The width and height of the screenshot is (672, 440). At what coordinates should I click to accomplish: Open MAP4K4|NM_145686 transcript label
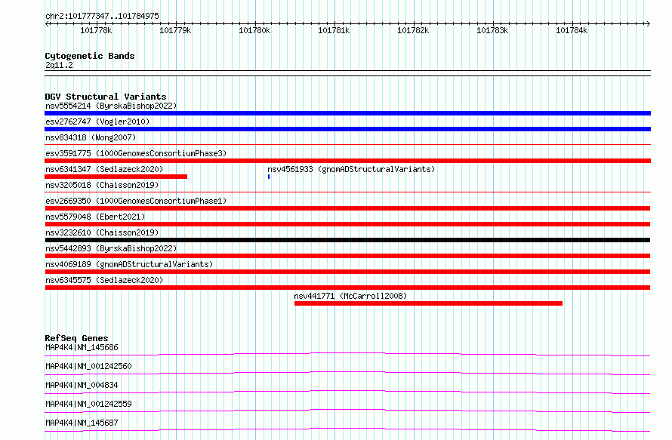82,347
